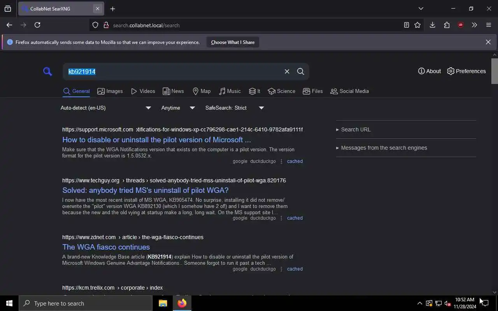Switch to the Map tab
Image resolution: width=498 pixels, height=311 pixels.
pos(202,91)
